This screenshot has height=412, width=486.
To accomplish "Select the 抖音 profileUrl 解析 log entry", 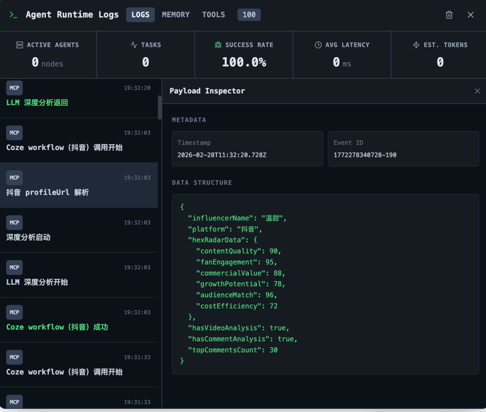I will point(79,185).
